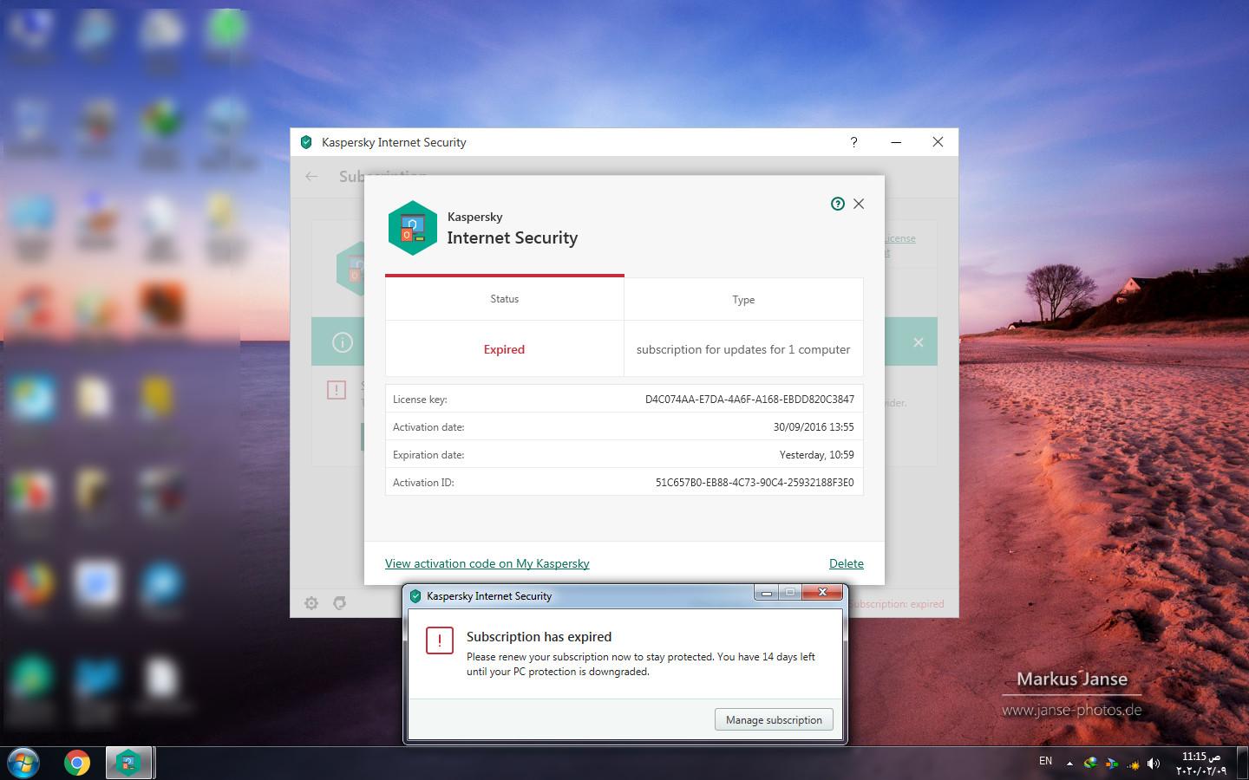
Task: Go back with the Subscription back arrow
Action: click(x=311, y=176)
